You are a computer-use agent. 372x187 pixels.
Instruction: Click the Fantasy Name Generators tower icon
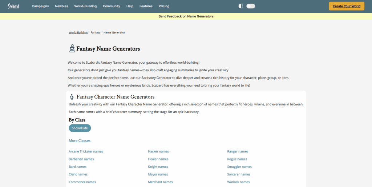click(x=72, y=48)
